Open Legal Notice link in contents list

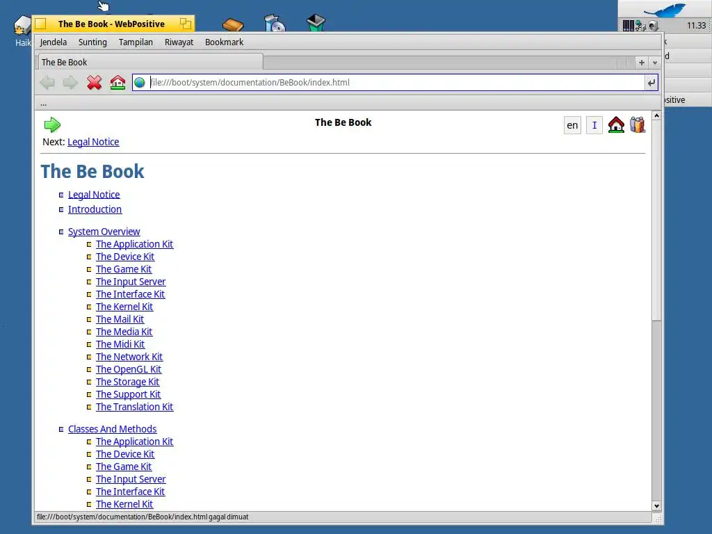94,195
